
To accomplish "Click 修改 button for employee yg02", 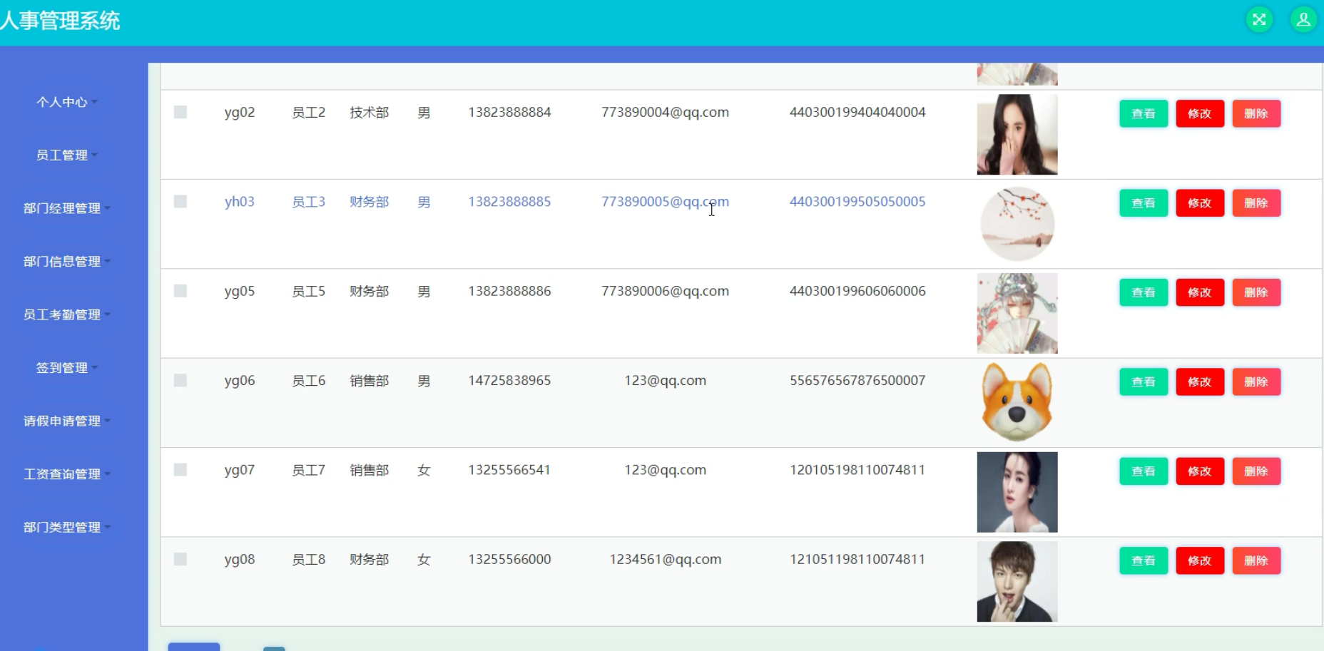I will click(1200, 113).
